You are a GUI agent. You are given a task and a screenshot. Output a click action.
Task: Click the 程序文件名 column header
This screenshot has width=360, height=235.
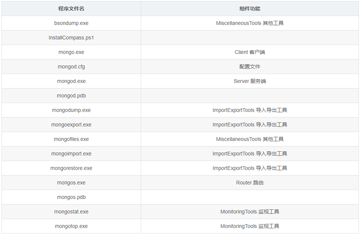coord(71,9)
